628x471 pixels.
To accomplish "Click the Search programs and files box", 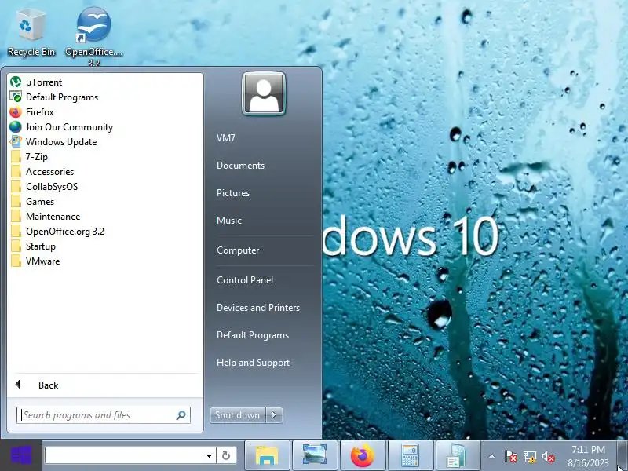I will [x=104, y=415].
